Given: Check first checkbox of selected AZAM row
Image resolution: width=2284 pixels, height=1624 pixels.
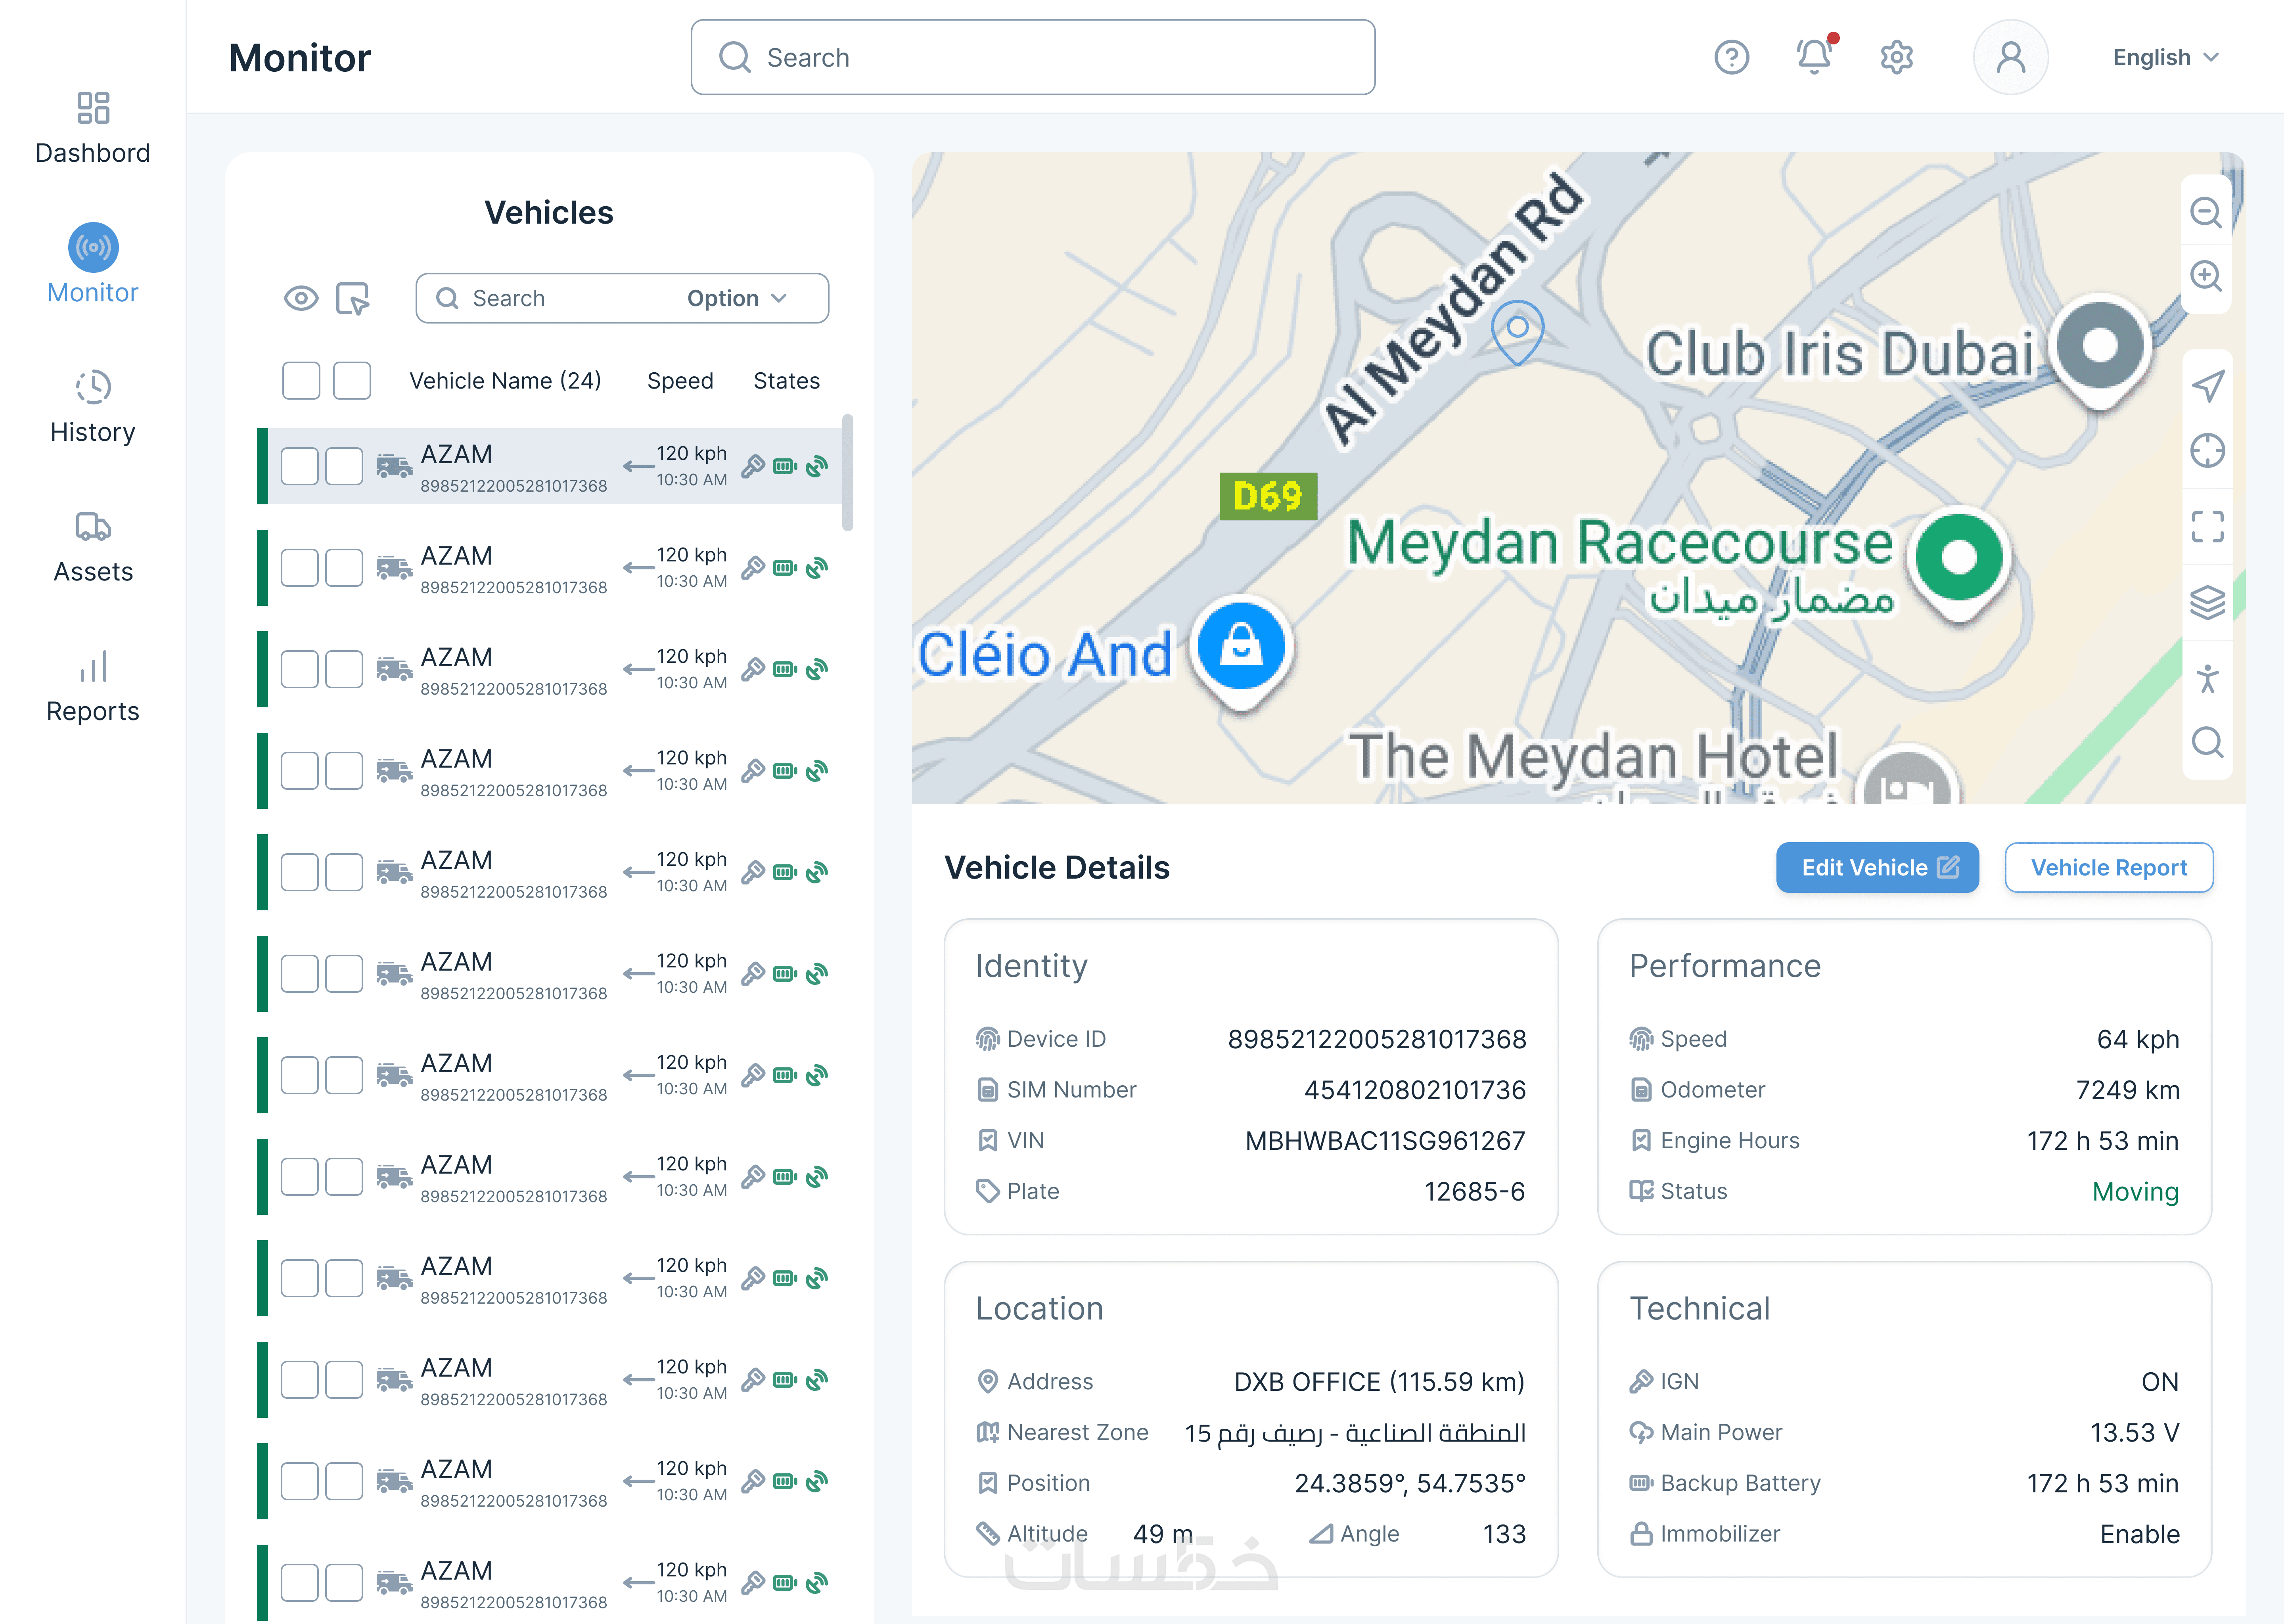Looking at the screenshot, I should click(300, 466).
